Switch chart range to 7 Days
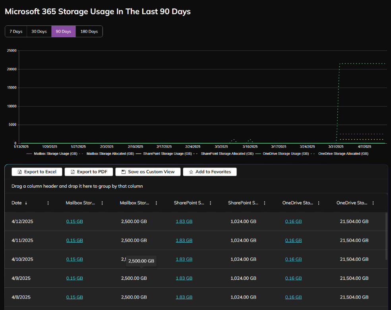The image size is (391, 310). tap(16, 31)
